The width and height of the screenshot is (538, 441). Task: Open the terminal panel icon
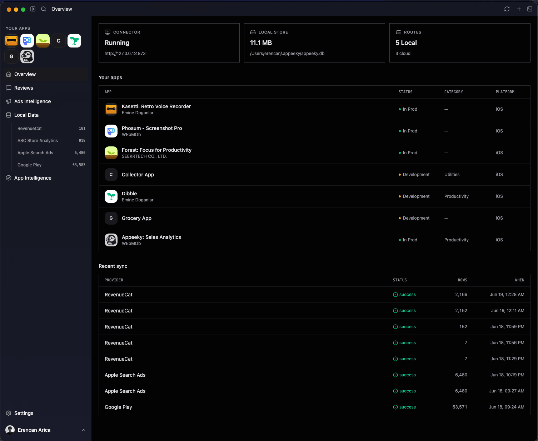click(530, 9)
